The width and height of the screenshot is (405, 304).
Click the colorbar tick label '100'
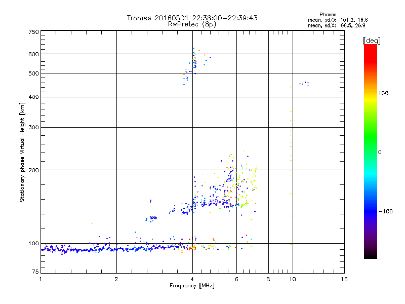tap(383, 93)
